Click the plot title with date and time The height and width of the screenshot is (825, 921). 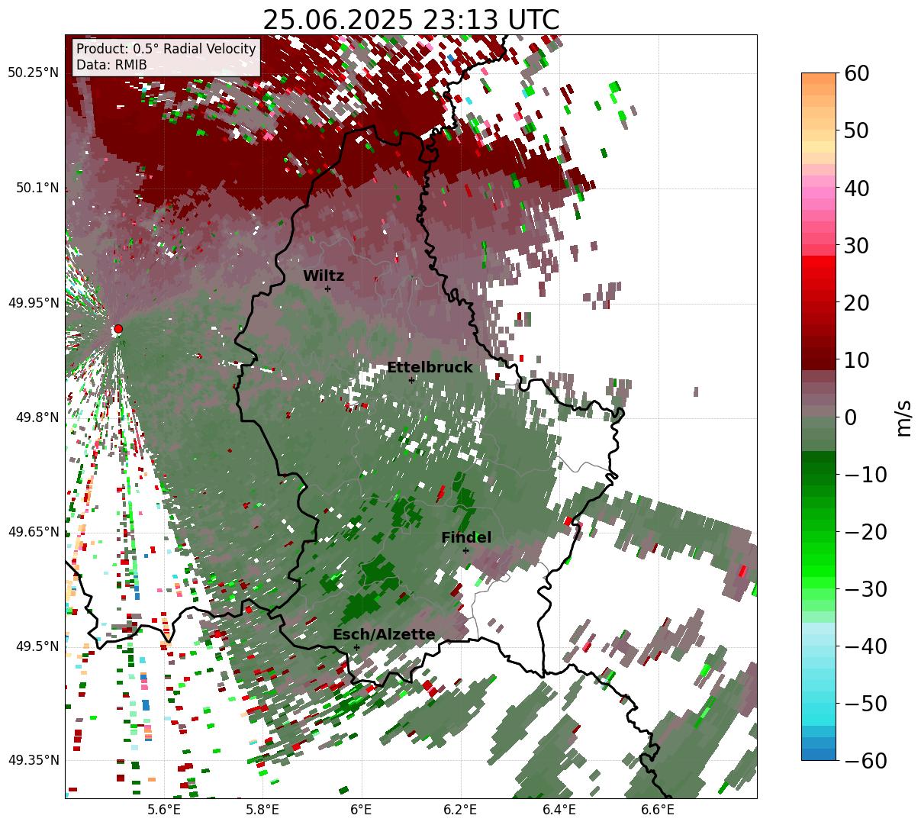(411, 20)
